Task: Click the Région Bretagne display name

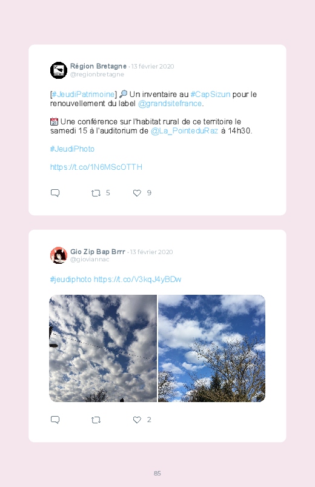Action: [98, 66]
